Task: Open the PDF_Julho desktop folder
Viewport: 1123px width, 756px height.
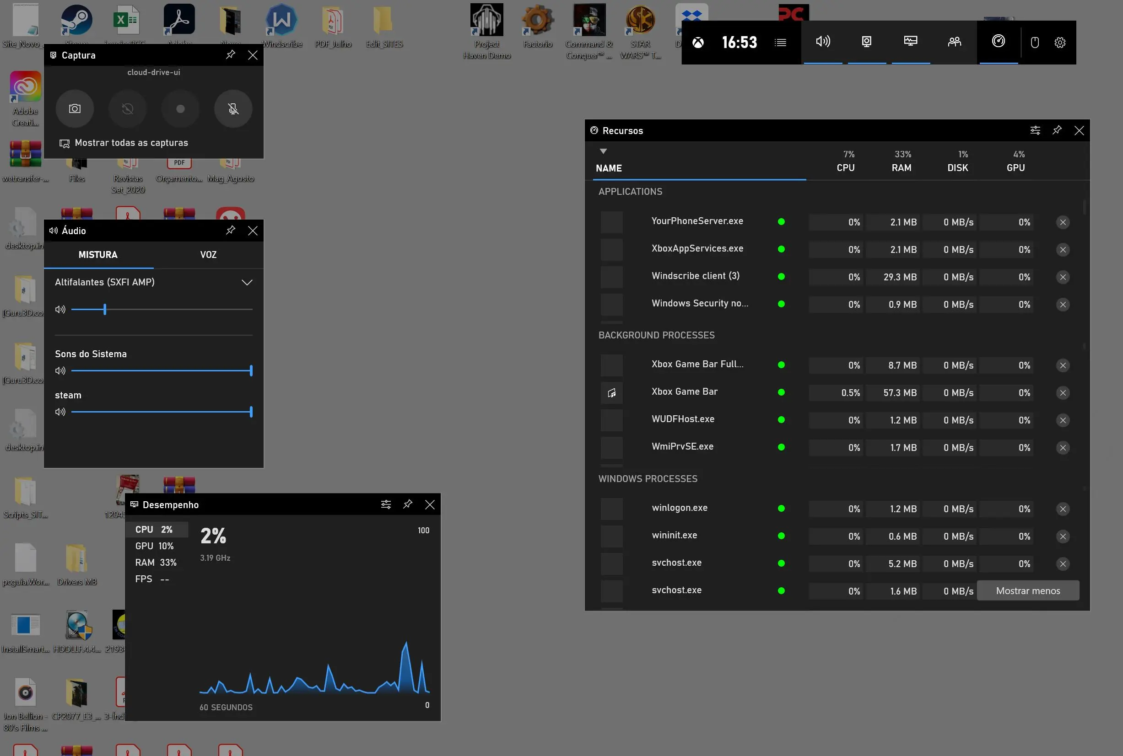Action: pos(333,27)
